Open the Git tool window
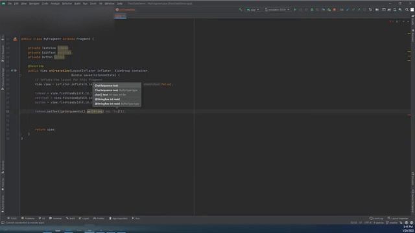415x233 pixels. click(41, 219)
